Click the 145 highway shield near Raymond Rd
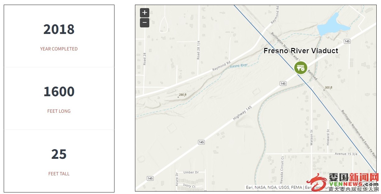The width and height of the screenshot is (381, 194). point(347,41)
